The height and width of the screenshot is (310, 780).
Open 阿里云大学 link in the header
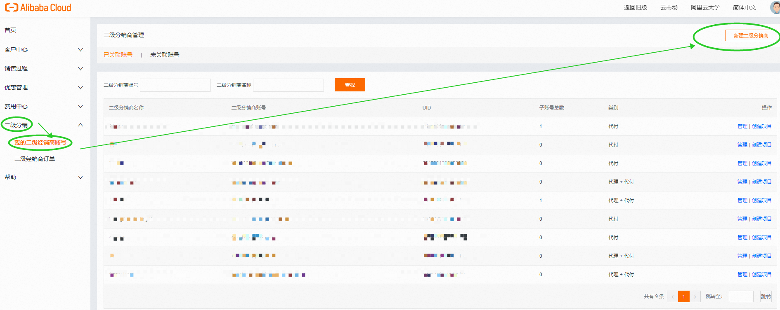point(705,7)
